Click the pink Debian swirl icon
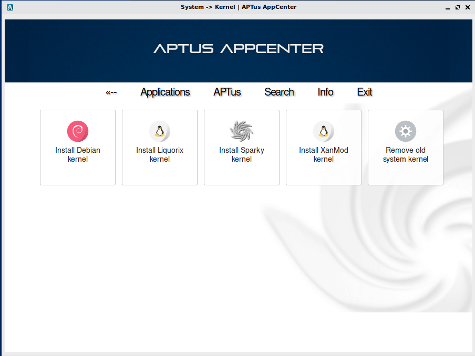 pos(78,131)
